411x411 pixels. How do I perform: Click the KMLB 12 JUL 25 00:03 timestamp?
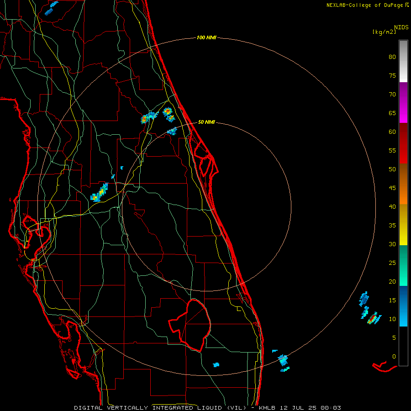300,408
